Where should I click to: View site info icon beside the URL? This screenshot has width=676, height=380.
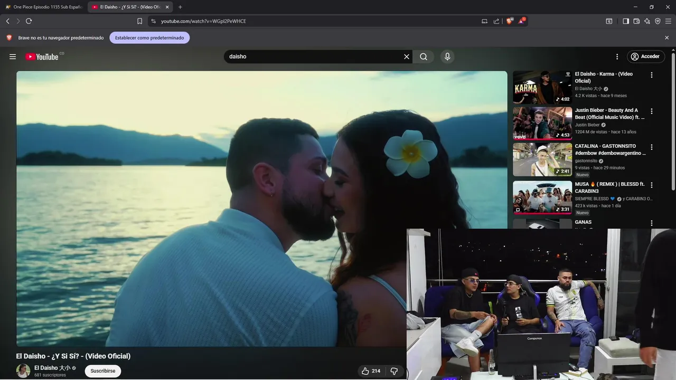[154, 21]
